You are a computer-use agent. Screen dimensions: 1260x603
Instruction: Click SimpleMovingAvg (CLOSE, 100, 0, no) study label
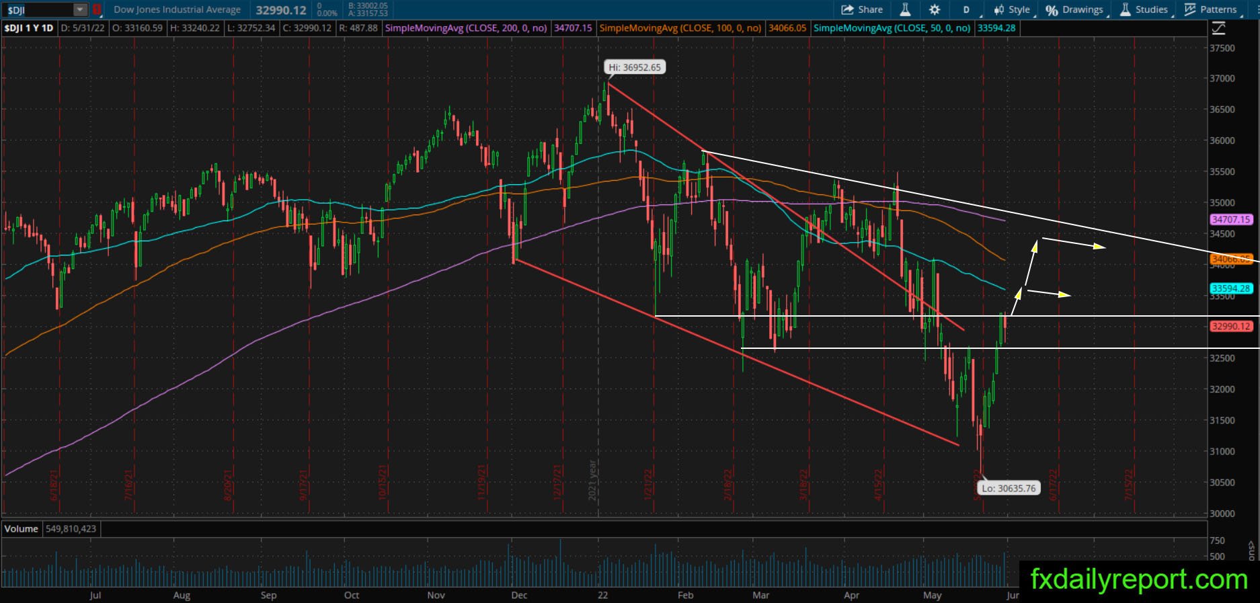680,28
